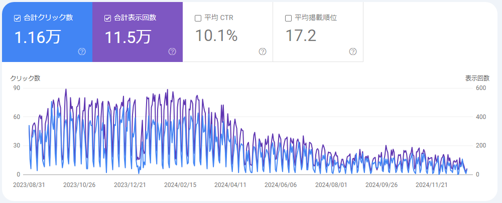Click the クリック数 axis title
The width and height of the screenshot is (502, 203).
[x=25, y=78]
